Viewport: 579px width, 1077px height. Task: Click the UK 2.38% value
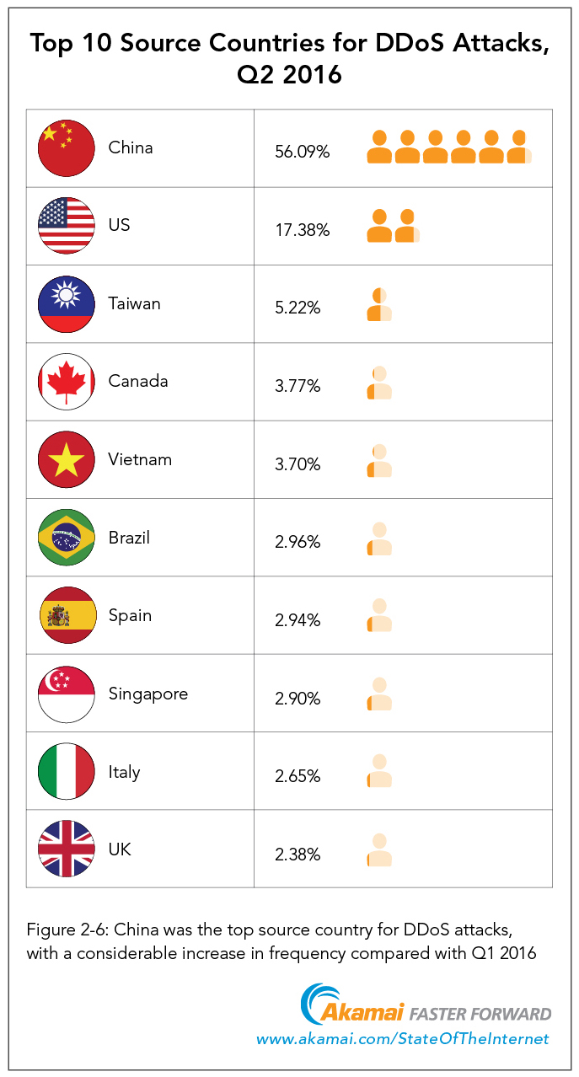pos(298,855)
